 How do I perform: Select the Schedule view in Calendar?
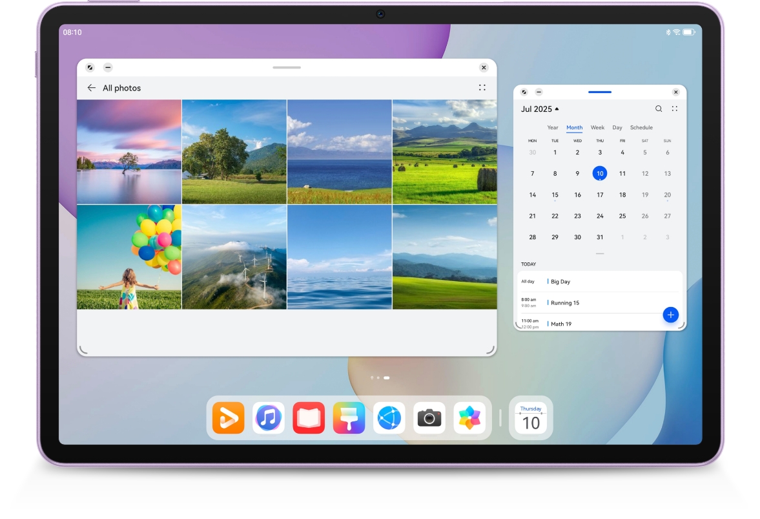(641, 127)
